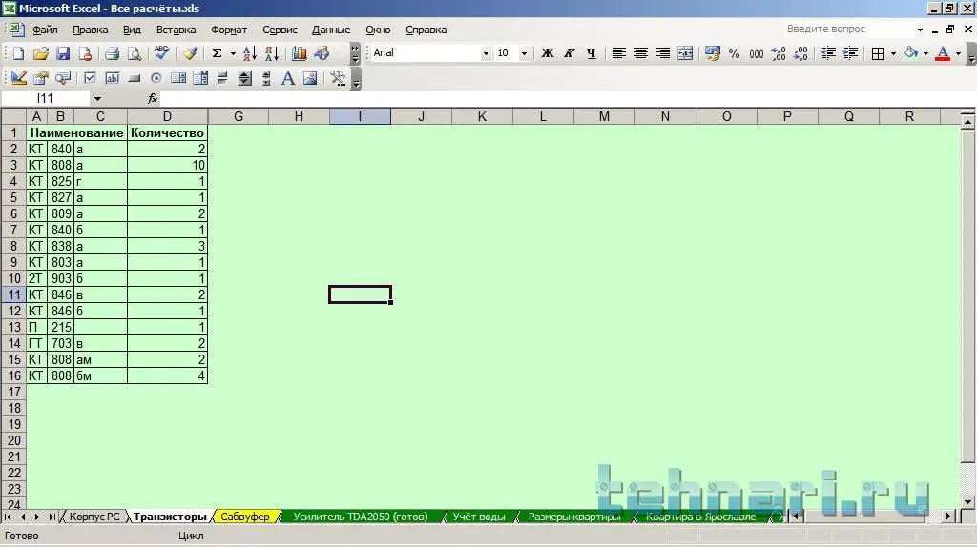Open Print Preview via the magnifier page icon
The height and width of the screenshot is (547, 977).
tap(135, 53)
